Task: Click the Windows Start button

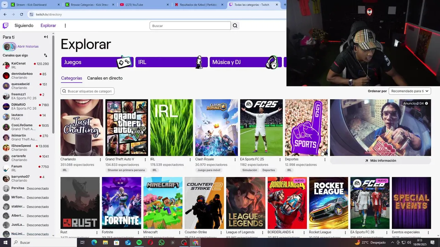Action: click(5, 243)
